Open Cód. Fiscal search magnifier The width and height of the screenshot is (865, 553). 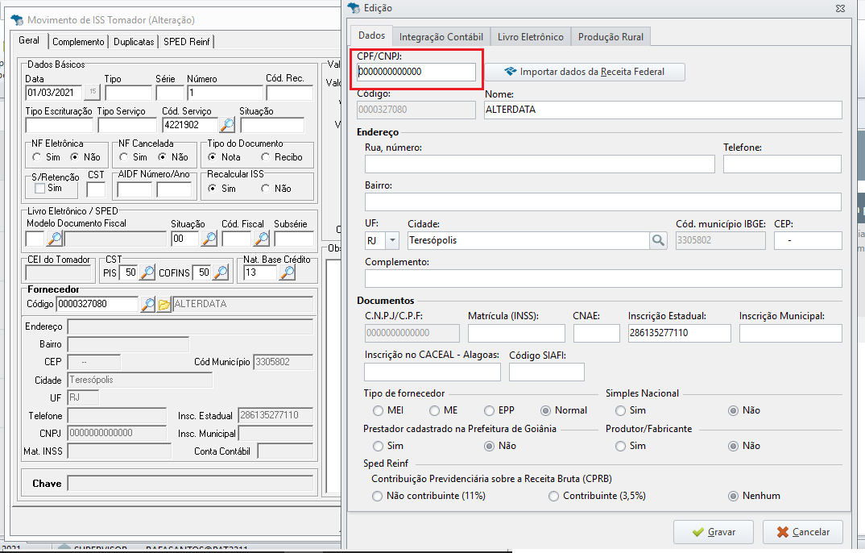(x=262, y=239)
